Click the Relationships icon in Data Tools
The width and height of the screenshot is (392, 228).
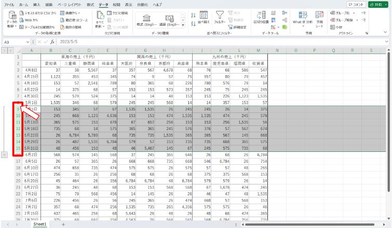click(x=285, y=20)
